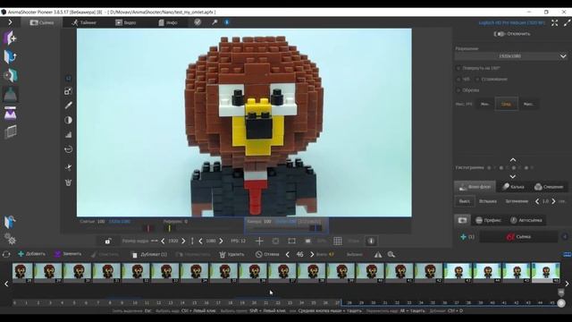Decrease frame width 1920 with left arrow
The height and width of the screenshot is (322, 572).
[x=163, y=241]
